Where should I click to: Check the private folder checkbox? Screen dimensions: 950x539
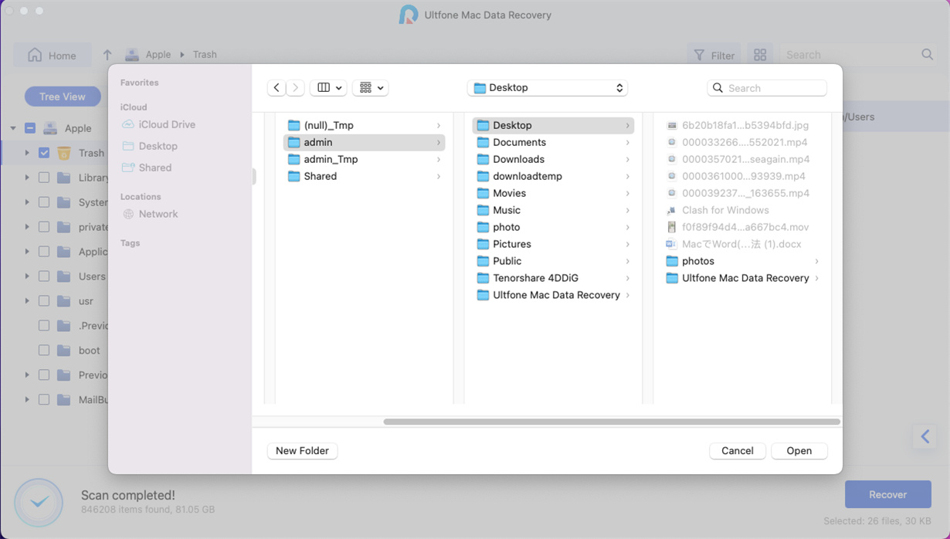pyautogui.click(x=44, y=227)
